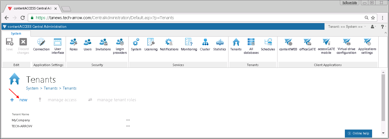The image size is (389, 139).
Task: Click the browser reload button
Action: [x=23, y=18]
